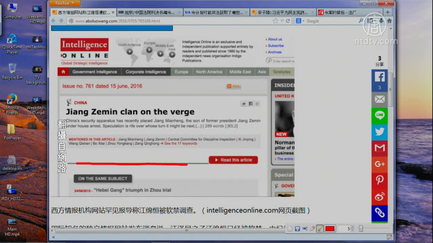
Task: Follow the Subscribe link
Action: (276, 46)
